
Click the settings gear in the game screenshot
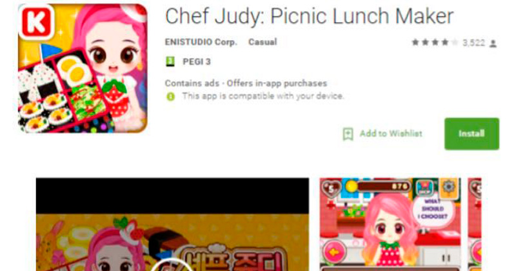tap(448, 187)
